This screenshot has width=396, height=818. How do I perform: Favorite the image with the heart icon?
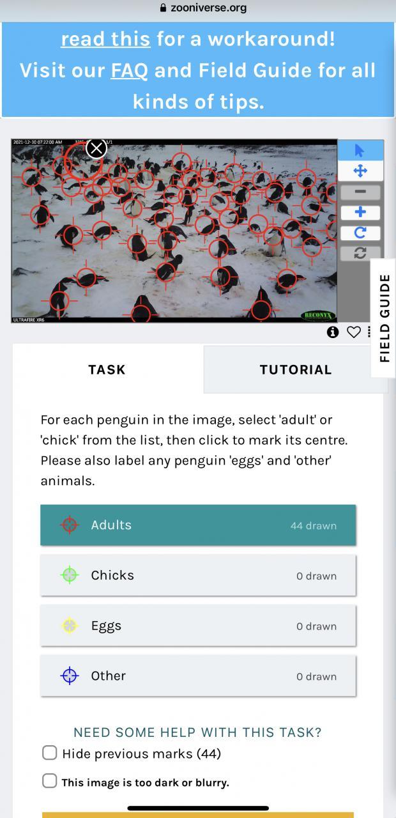tap(354, 332)
